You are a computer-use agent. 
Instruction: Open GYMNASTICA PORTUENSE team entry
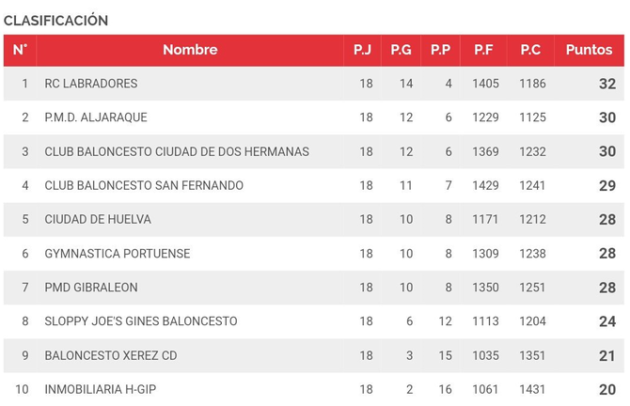tap(118, 254)
